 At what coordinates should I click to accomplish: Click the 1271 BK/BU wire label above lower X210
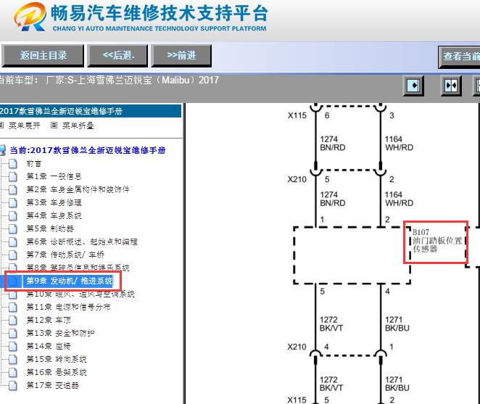tap(397, 323)
